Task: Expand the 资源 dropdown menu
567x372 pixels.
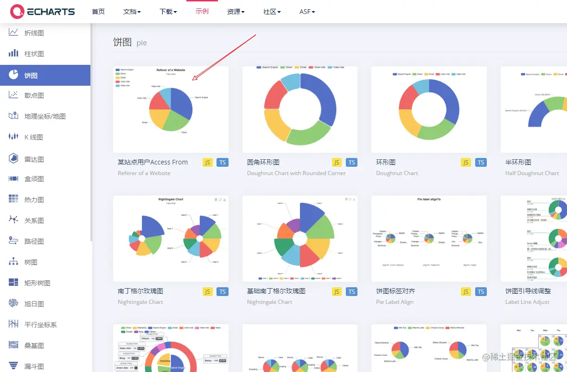Action: click(x=236, y=12)
